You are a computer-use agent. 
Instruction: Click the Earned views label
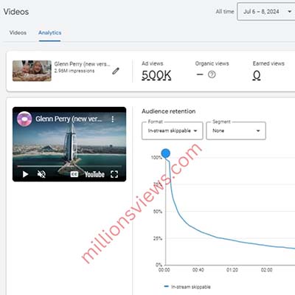pyautogui.click(x=268, y=63)
